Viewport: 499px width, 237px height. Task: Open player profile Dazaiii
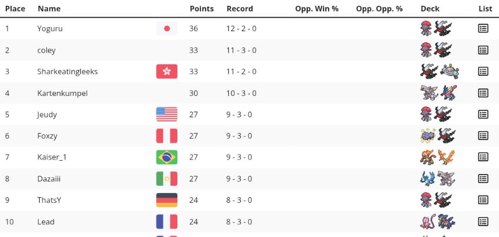(49, 179)
